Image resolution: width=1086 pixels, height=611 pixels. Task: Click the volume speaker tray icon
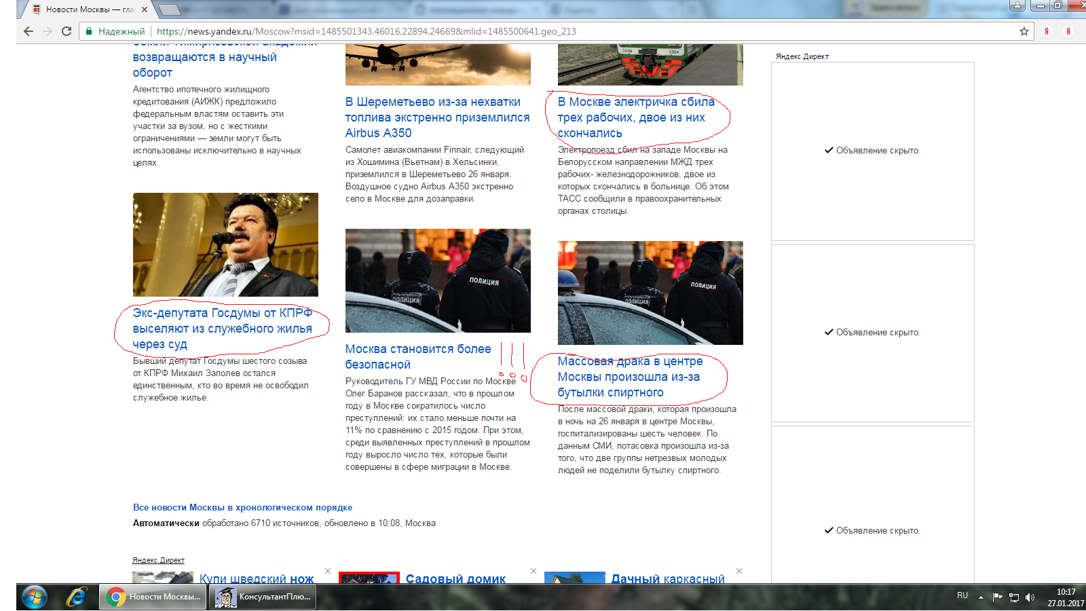1030,597
